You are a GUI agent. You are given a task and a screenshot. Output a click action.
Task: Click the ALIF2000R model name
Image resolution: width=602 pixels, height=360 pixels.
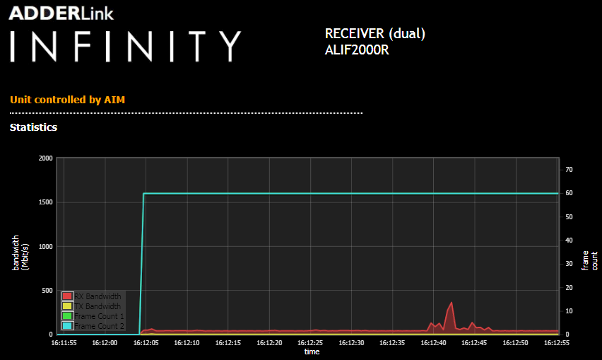(357, 50)
